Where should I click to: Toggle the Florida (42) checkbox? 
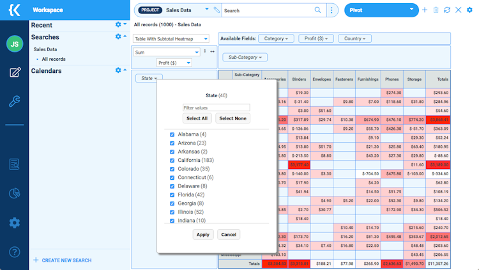pyautogui.click(x=172, y=195)
